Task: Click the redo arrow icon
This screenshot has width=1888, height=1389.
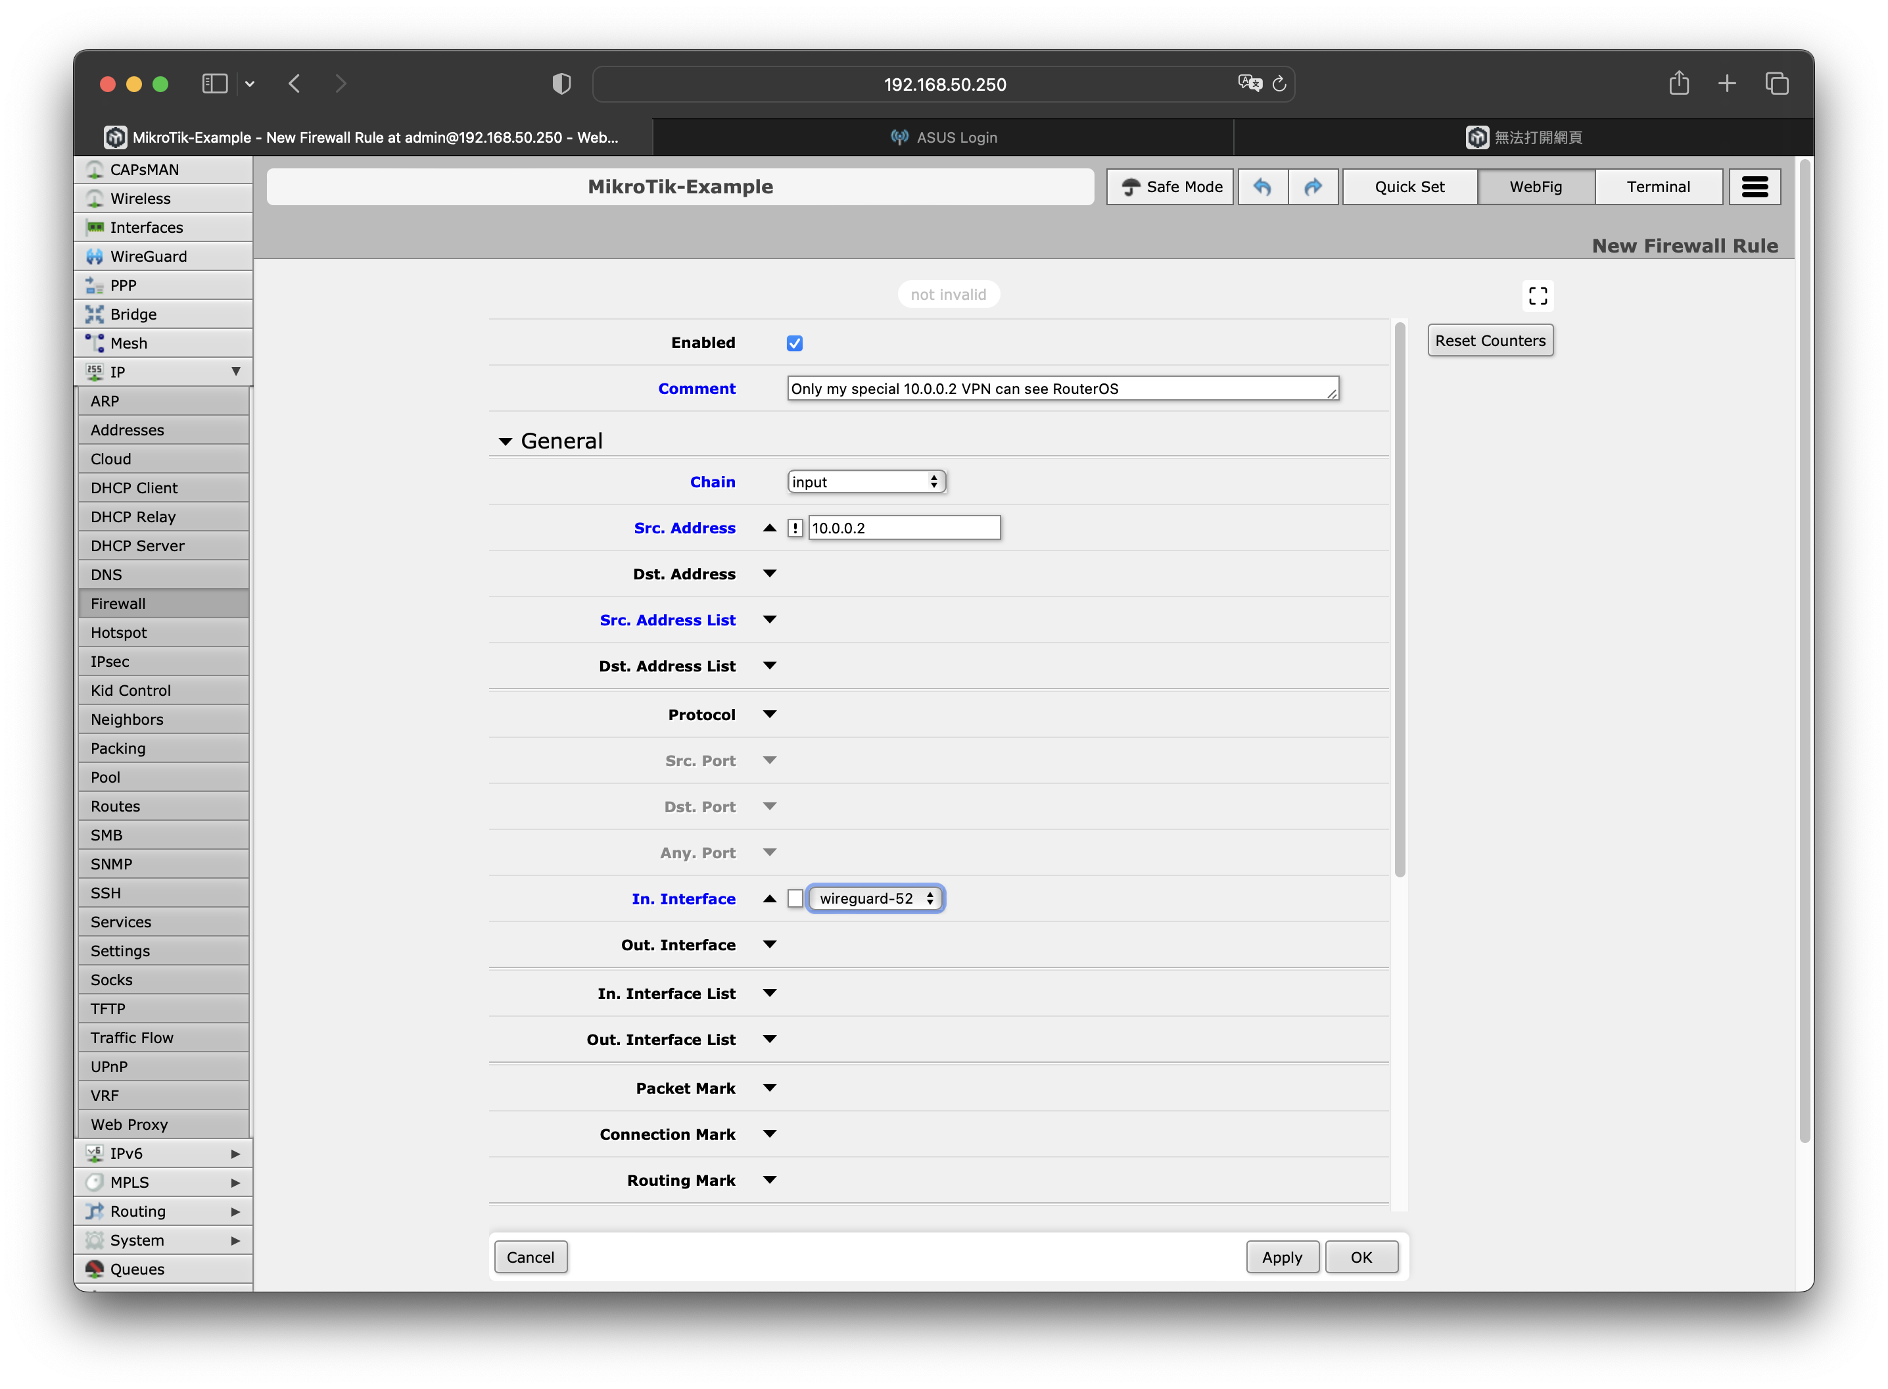Action: [x=1312, y=187]
